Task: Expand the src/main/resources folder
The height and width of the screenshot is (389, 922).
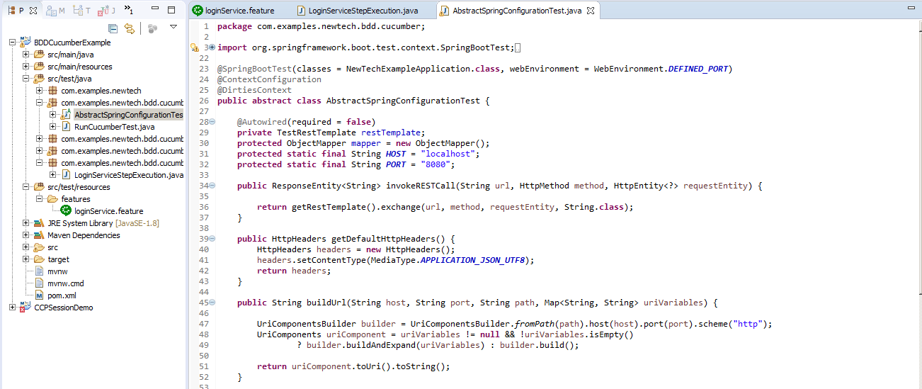Action: click(x=26, y=67)
